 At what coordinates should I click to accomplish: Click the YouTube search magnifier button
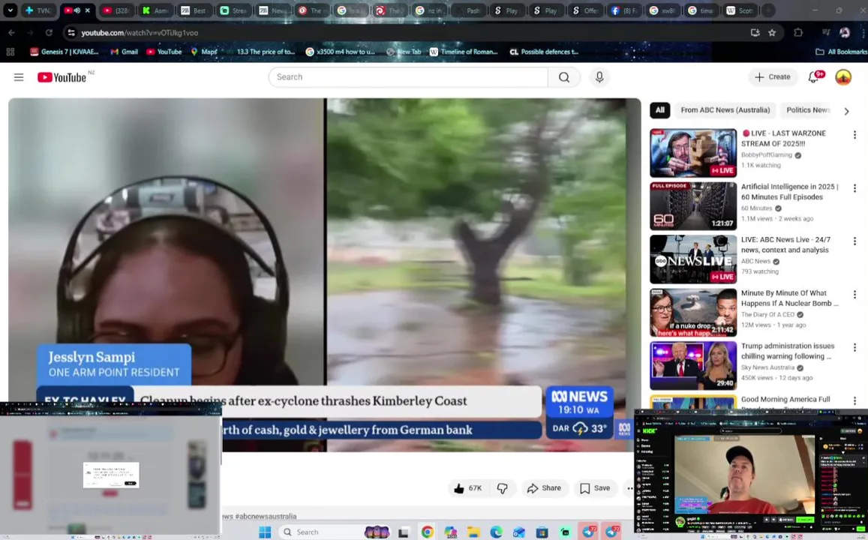[563, 77]
